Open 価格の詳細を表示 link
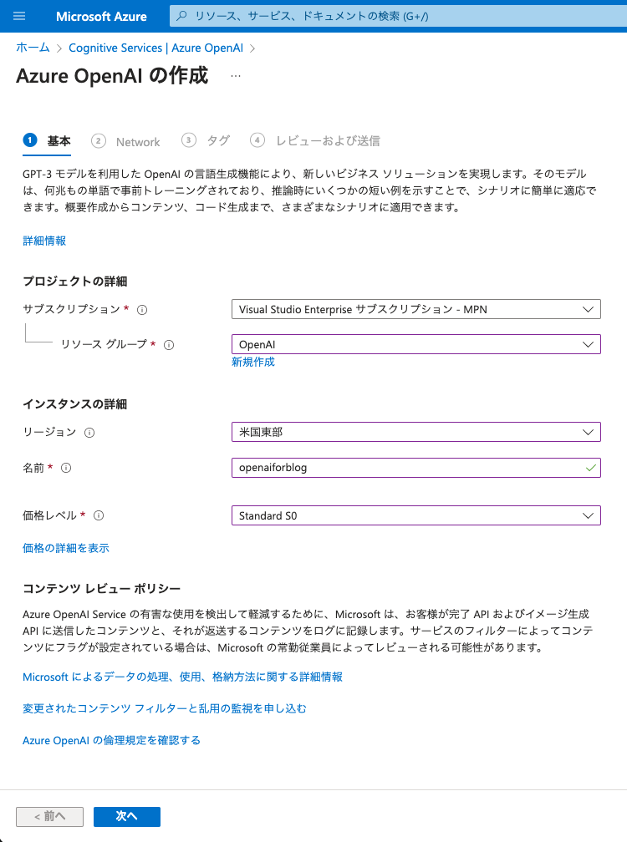This screenshot has width=627, height=842. point(65,547)
